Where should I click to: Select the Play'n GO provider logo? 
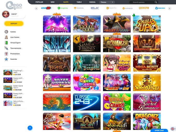click(46, 8)
